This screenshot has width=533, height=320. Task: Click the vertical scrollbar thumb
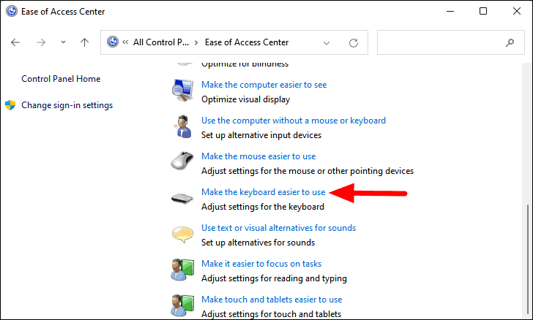(528, 258)
